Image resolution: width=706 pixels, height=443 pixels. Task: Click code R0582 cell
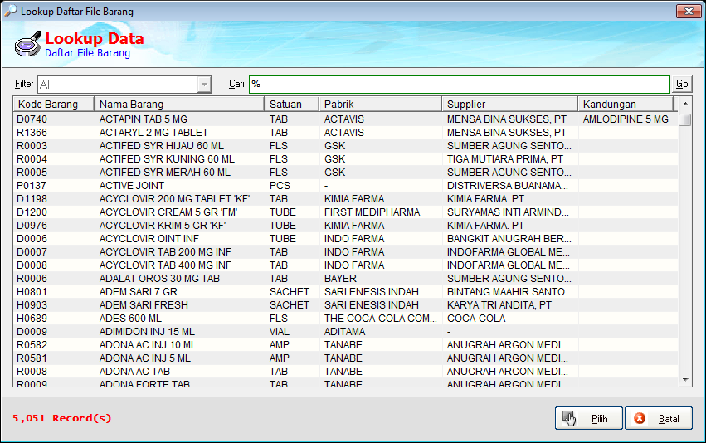(x=32, y=345)
